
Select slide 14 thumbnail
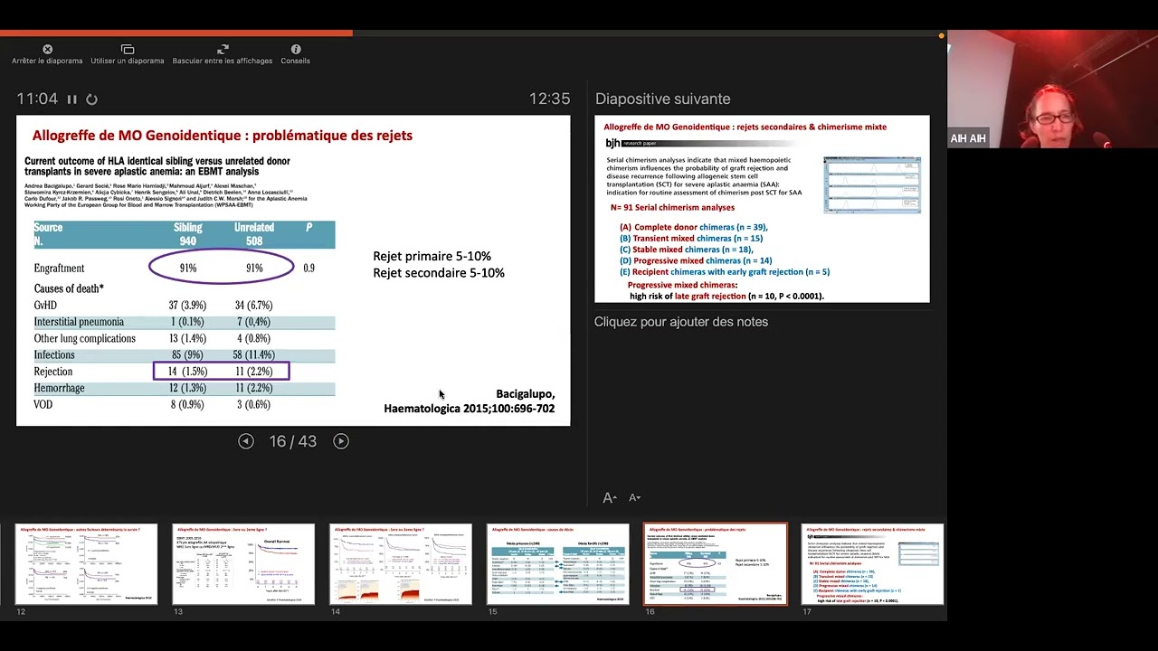click(x=401, y=563)
